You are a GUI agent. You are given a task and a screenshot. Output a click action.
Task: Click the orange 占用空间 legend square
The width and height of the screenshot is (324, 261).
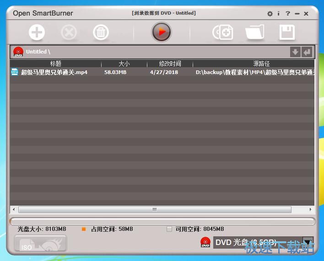click(x=84, y=229)
